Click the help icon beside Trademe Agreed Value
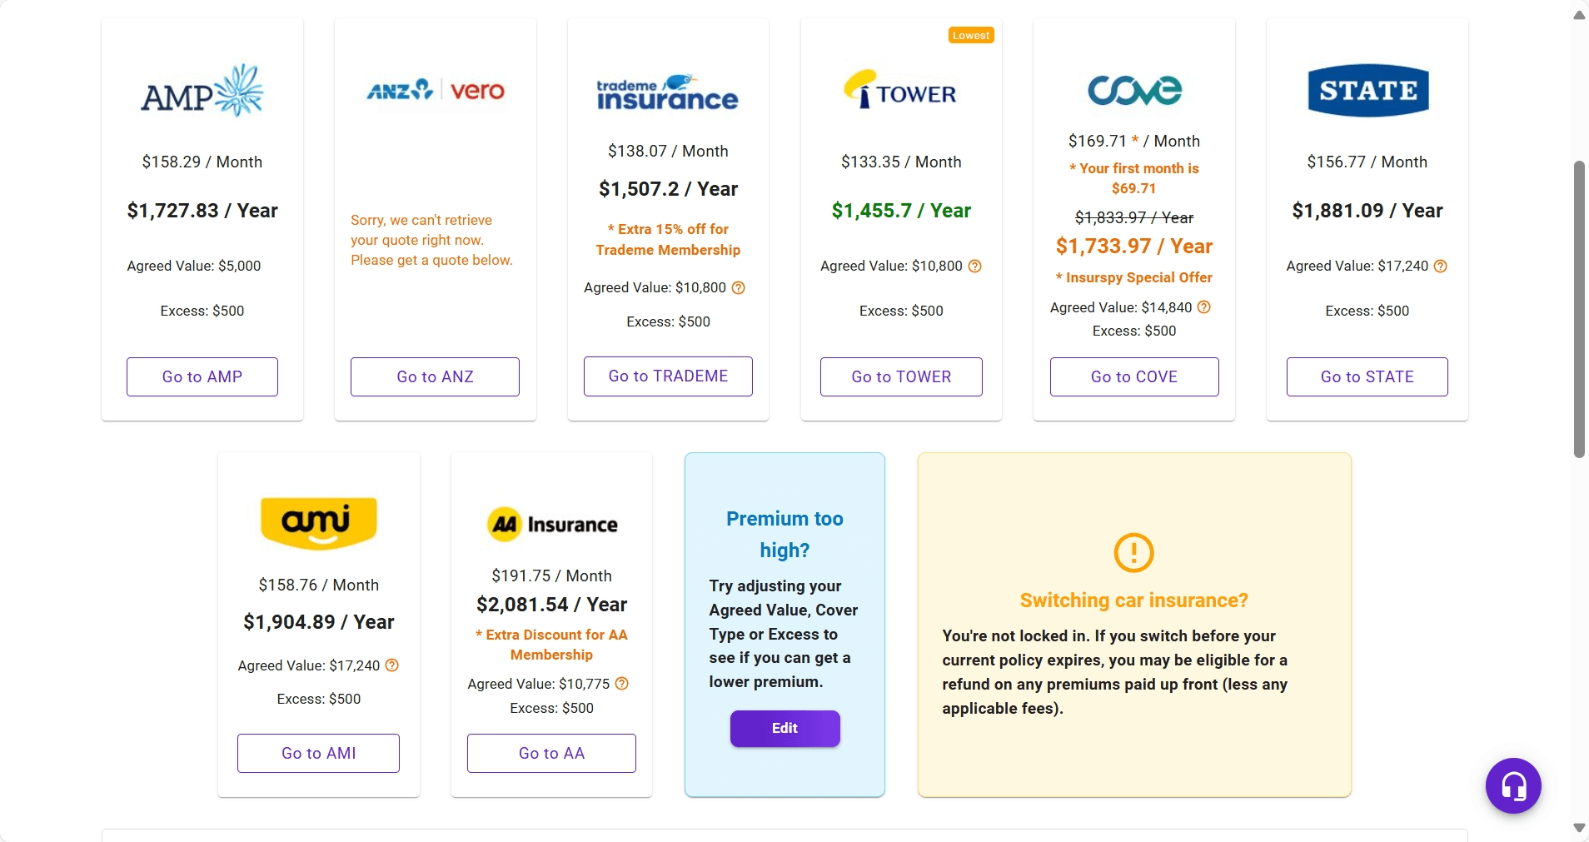 [739, 288]
